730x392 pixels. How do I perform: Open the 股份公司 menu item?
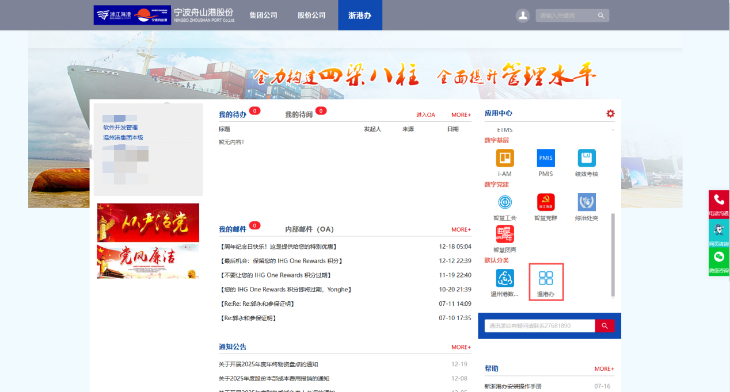point(311,15)
